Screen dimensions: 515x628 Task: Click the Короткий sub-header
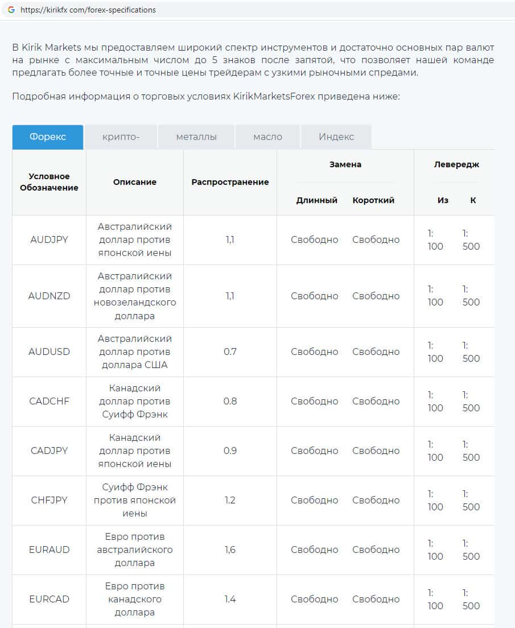coord(373,200)
